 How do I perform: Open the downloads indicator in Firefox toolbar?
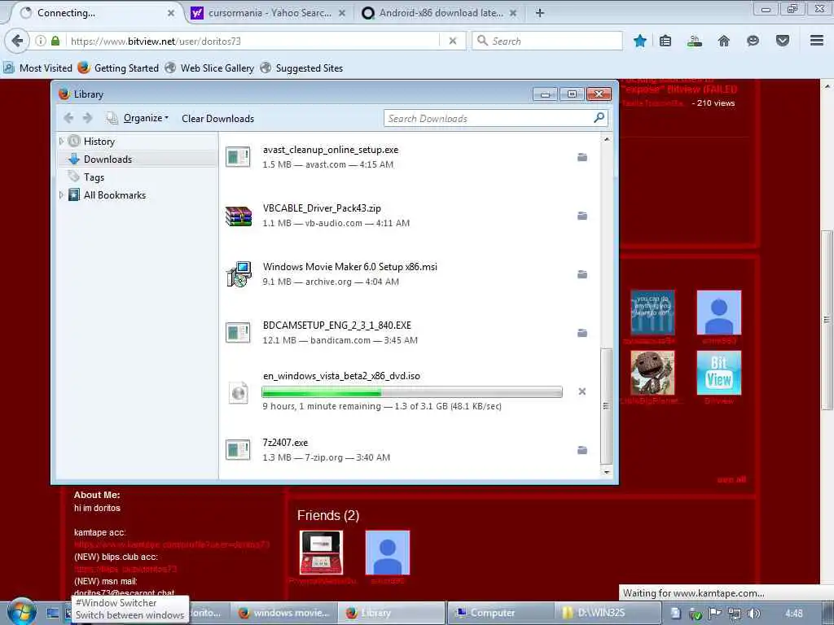pyautogui.click(x=694, y=41)
